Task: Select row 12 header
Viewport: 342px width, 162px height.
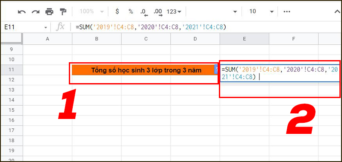Action: click(x=12, y=80)
